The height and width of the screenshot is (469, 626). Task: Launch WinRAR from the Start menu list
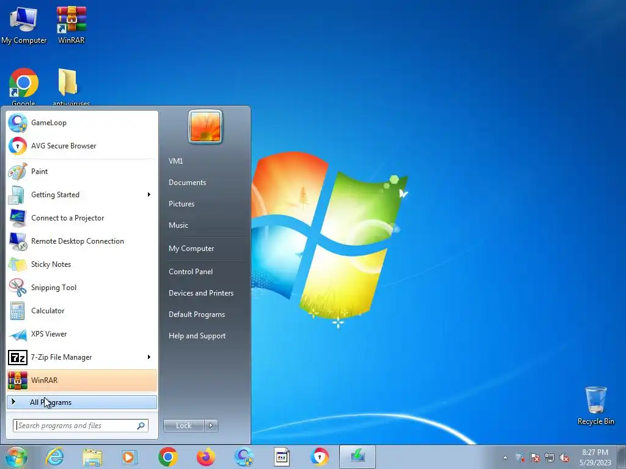[x=82, y=380]
